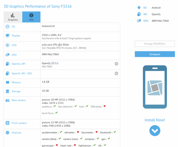Click the GPU icon in info table

click(8, 55)
